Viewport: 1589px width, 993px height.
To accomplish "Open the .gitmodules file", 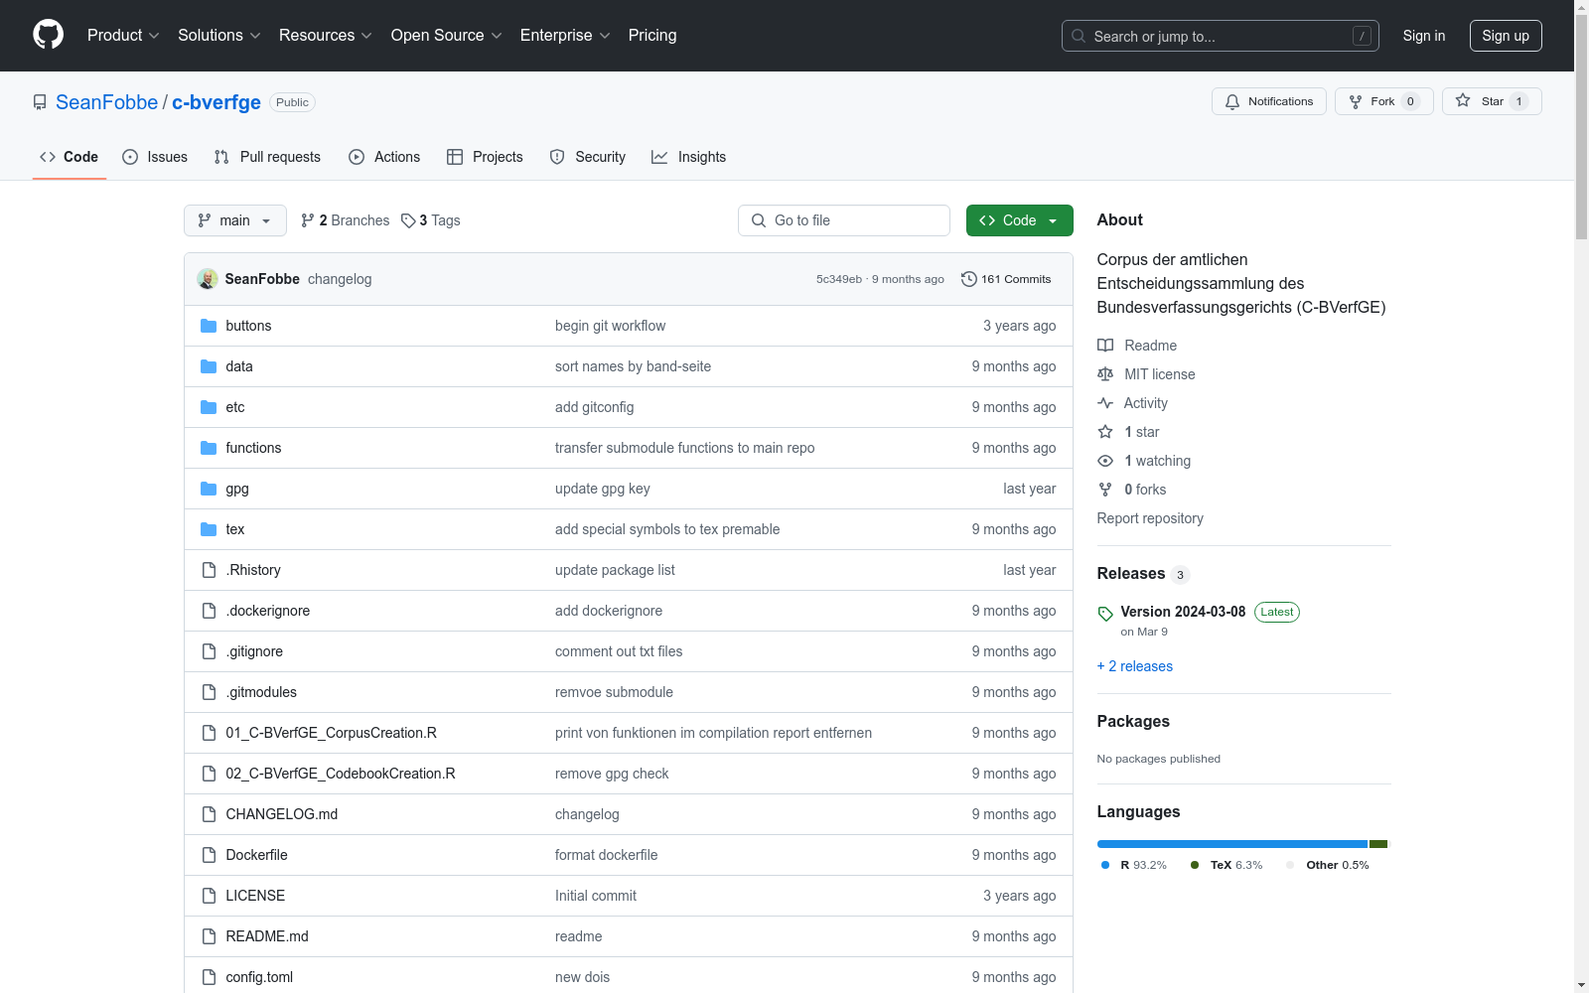I will tap(261, 692).
